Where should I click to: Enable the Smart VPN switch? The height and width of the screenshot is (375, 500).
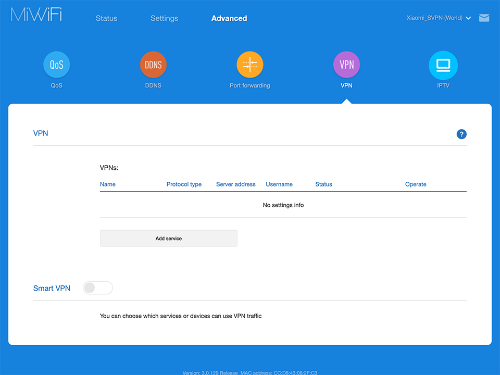[x=98, y=288]
